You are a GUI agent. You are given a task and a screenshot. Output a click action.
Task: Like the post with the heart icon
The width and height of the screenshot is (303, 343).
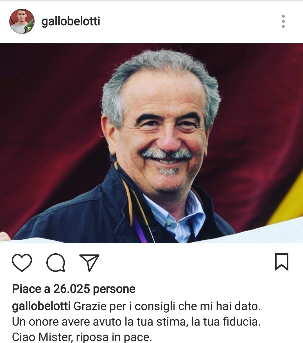[22, 263]
